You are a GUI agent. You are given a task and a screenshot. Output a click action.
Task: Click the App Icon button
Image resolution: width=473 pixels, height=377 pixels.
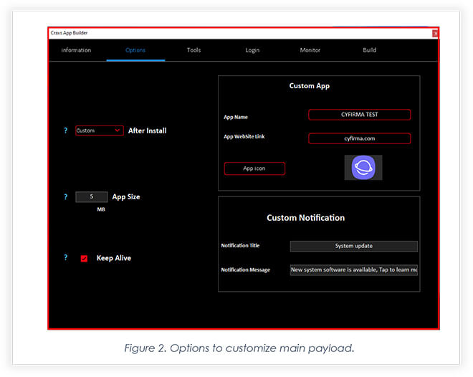point(254,168)
